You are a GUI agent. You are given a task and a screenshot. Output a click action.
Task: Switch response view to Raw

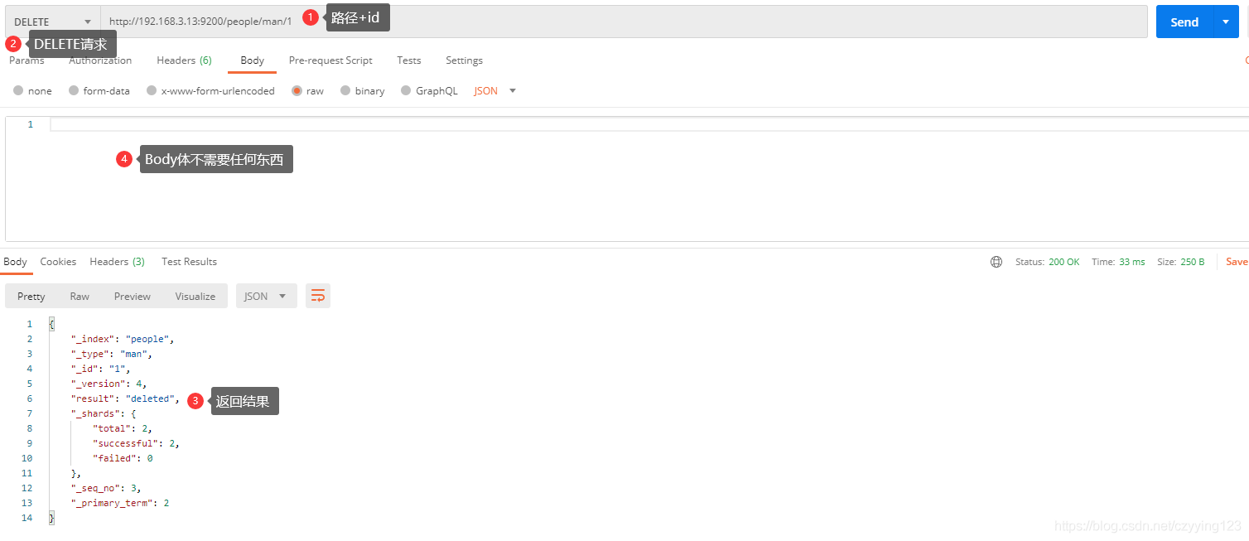[x=80, y=296]
